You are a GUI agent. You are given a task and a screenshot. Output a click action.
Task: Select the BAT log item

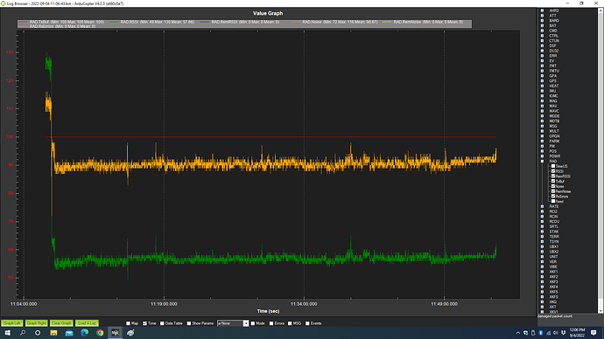click(552, 25)
